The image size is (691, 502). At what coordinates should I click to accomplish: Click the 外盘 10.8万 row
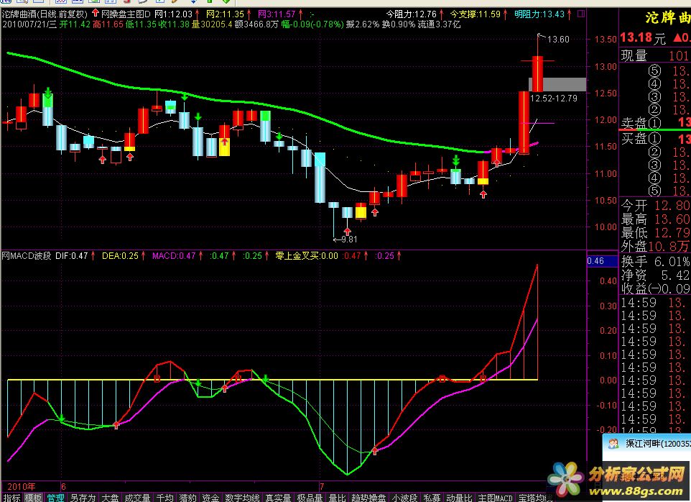[x=655, y=246]
